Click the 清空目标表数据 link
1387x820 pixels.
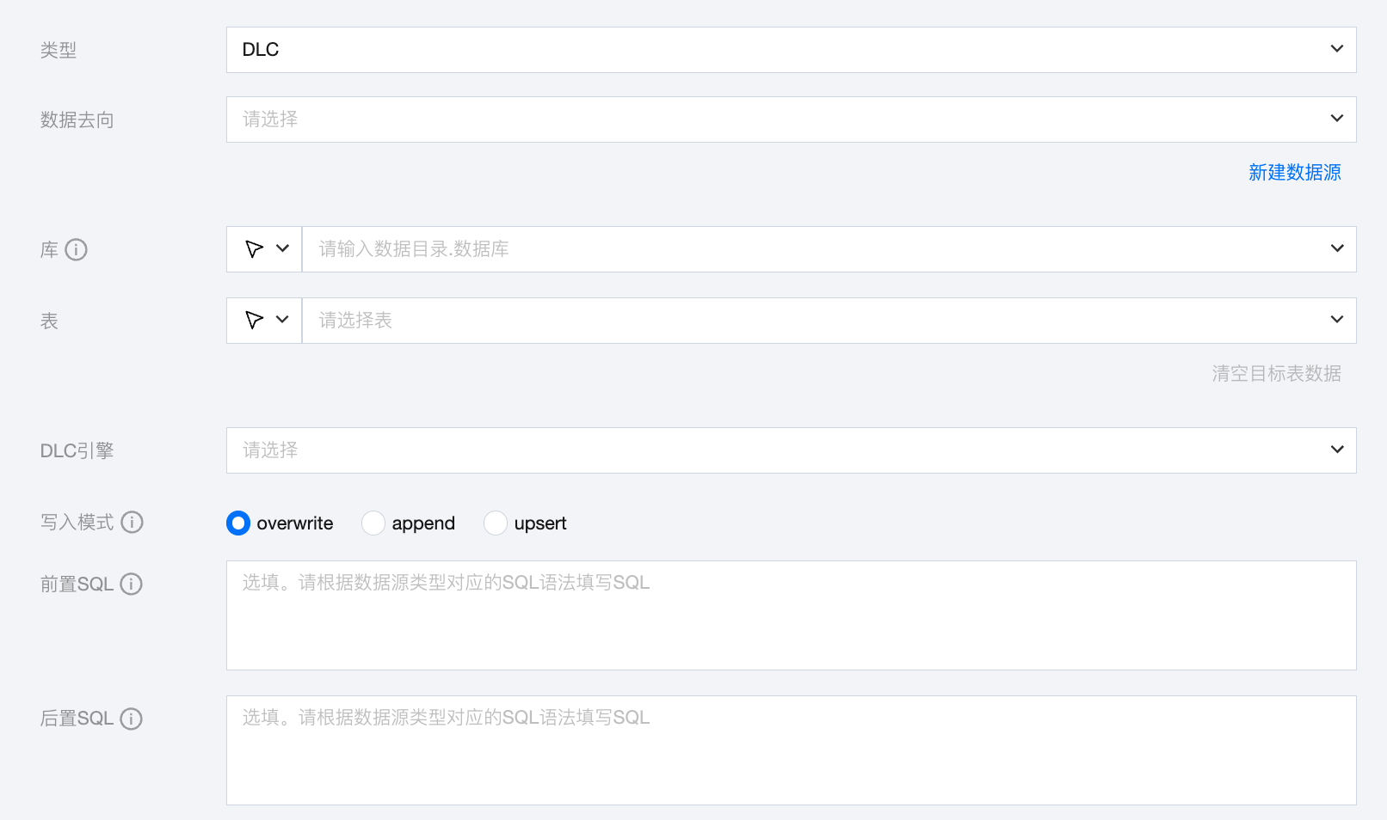click(x=1277, y=374)
